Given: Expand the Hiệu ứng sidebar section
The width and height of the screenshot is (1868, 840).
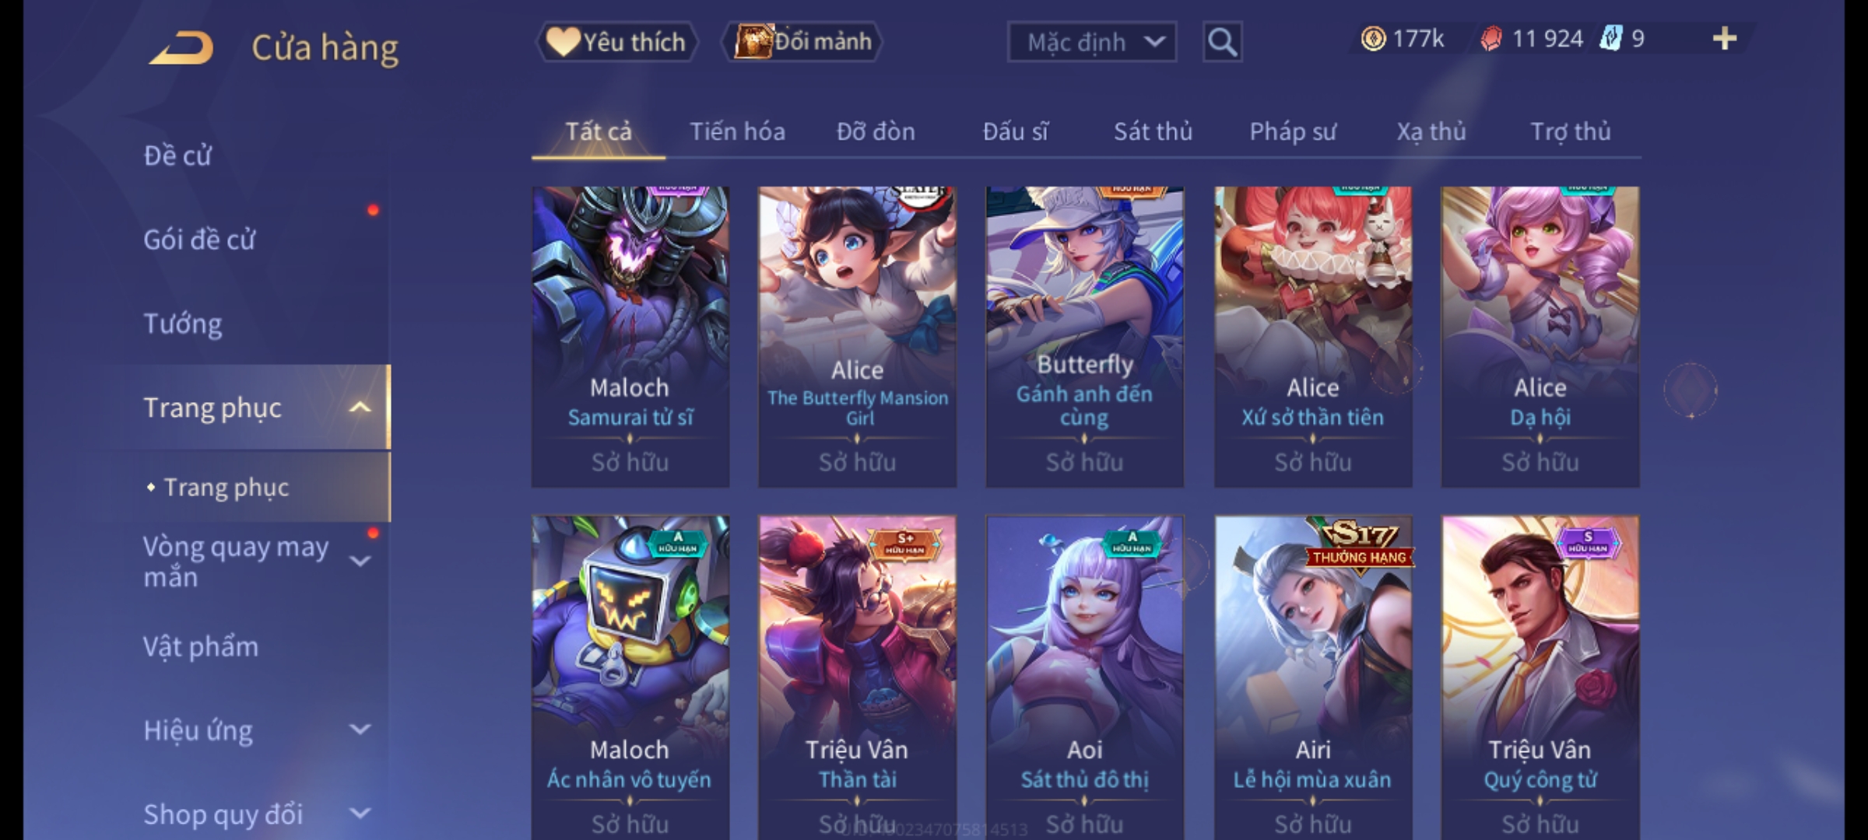Looking at the screenshot, I should 360,730.
